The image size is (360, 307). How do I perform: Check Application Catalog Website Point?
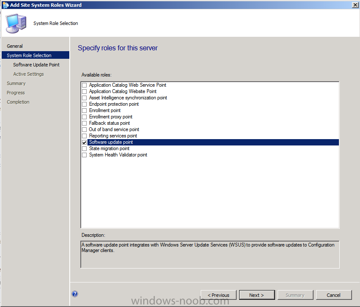point(84,91)
